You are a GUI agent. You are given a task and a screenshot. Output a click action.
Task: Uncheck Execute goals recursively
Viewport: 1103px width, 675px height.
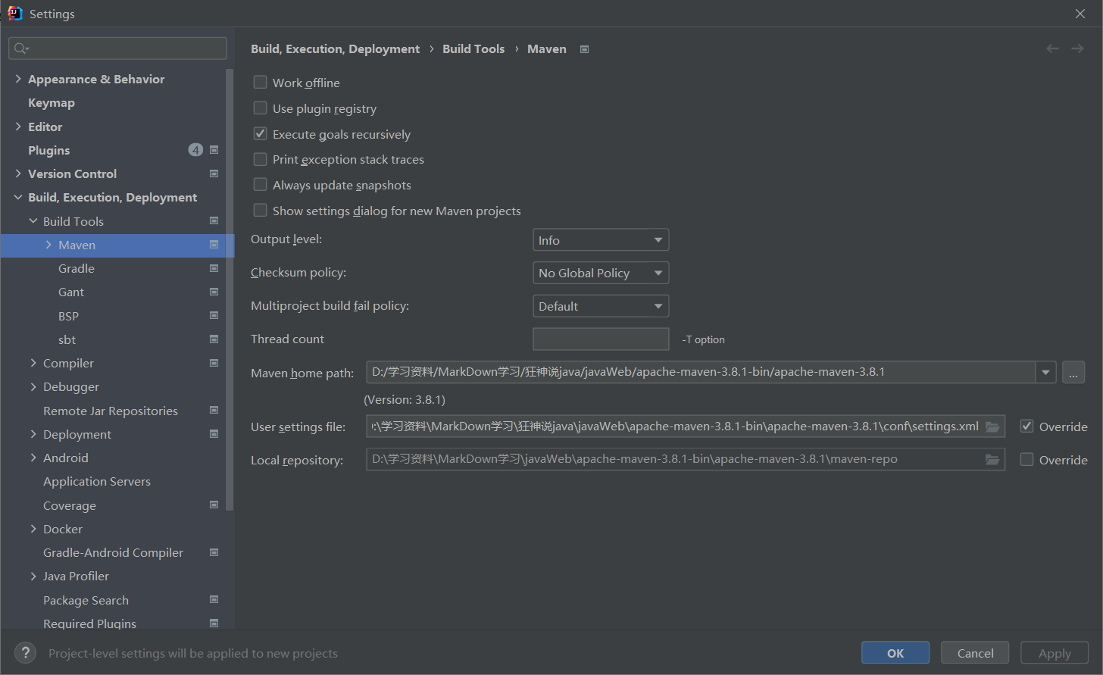pos(260,133)
